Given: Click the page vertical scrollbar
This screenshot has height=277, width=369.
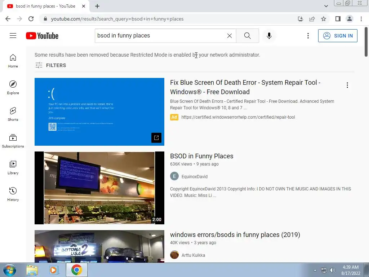Looking at the screenshot, I should click(366, 42).
